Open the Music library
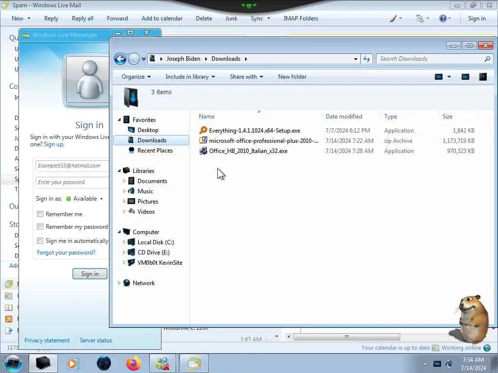 (x=145, y=191)
